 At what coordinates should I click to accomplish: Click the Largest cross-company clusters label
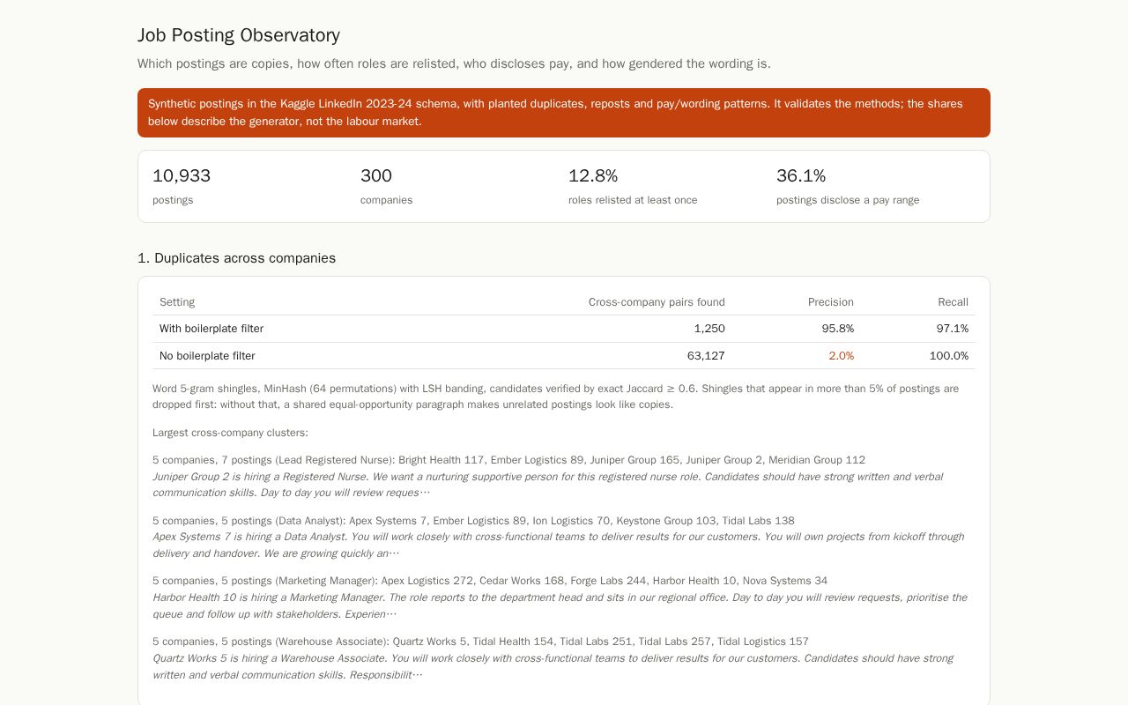[x=230, y=433]
